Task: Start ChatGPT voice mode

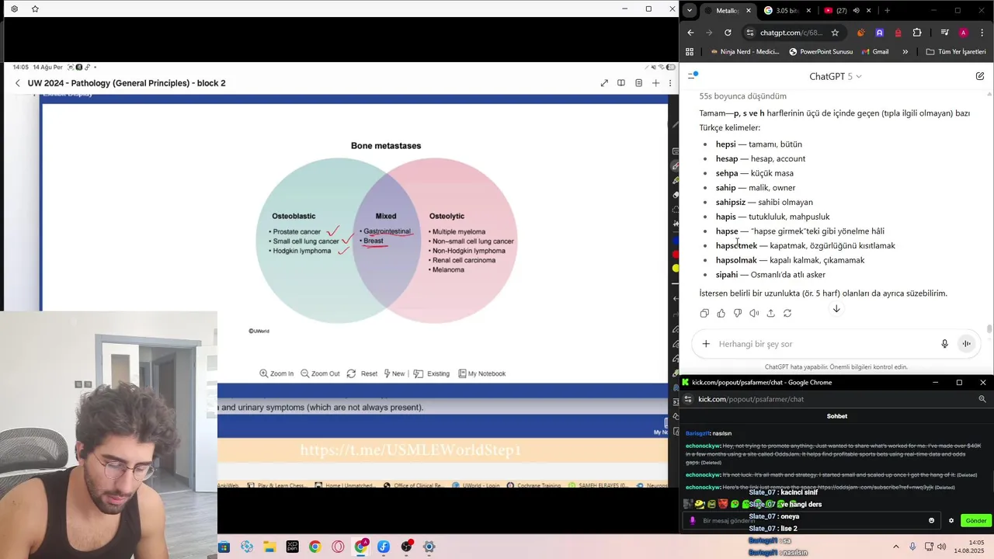Action: pyautogui.click(x=967, y=344)
